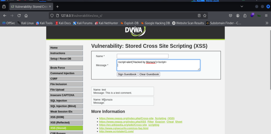Expand the list all tabs chevron
271x134 pixels.
tap(242, 6)
